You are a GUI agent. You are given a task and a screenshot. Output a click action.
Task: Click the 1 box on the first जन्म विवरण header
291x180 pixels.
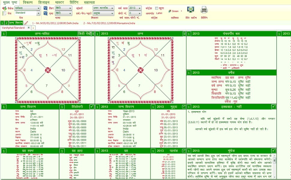4,107
